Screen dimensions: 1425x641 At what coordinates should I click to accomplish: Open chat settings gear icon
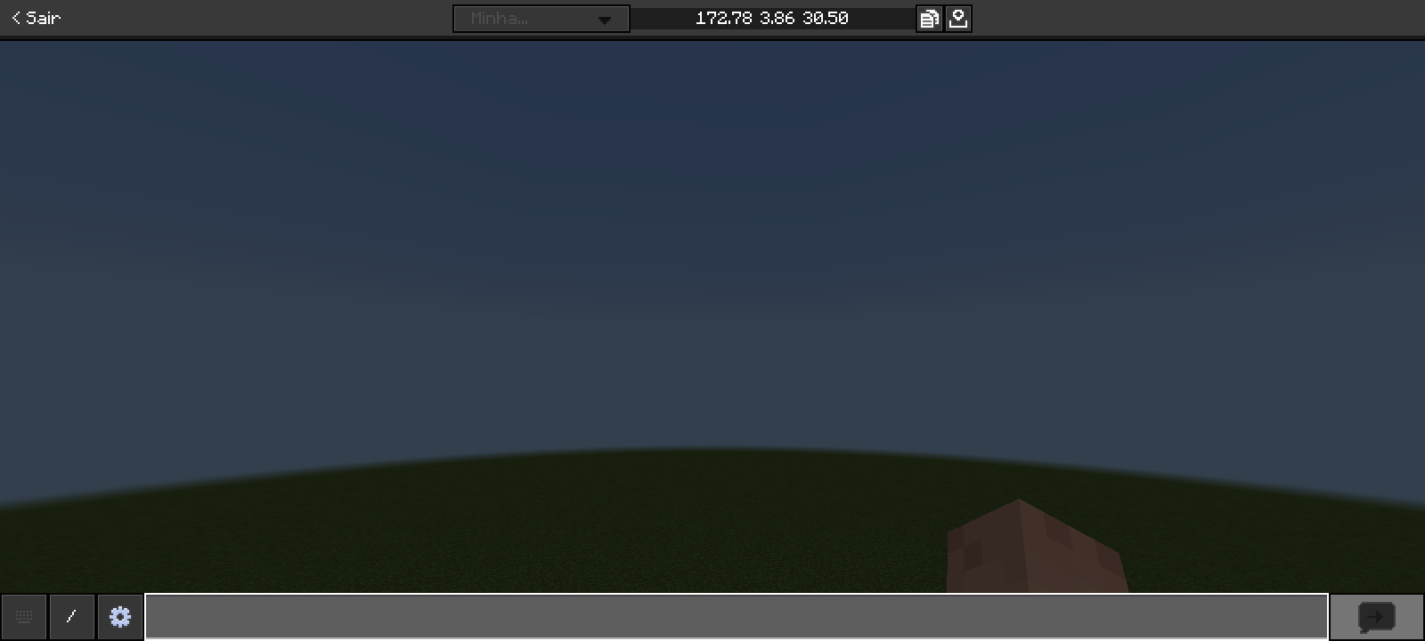point(120,617)
